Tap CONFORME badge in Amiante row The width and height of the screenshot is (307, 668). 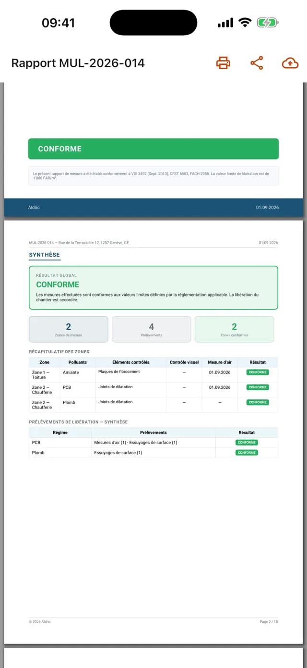coord(258,372)
